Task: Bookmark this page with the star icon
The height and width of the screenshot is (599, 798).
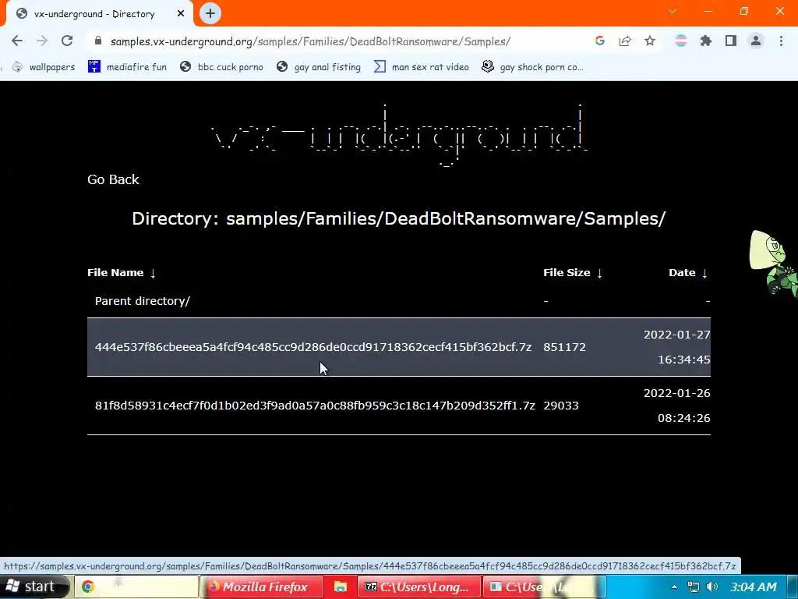Action: point(650,41)
